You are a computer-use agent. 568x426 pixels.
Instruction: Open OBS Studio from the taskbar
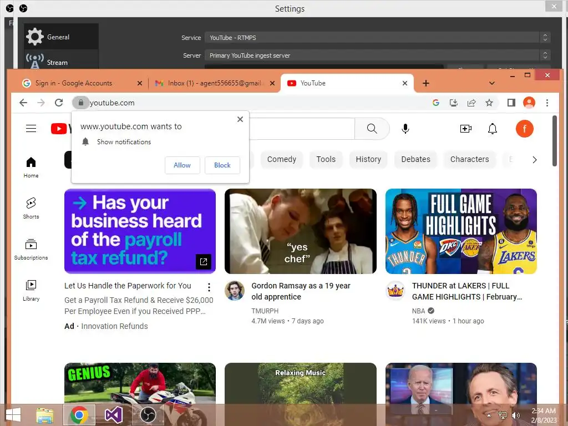click(x=148, y=415)
